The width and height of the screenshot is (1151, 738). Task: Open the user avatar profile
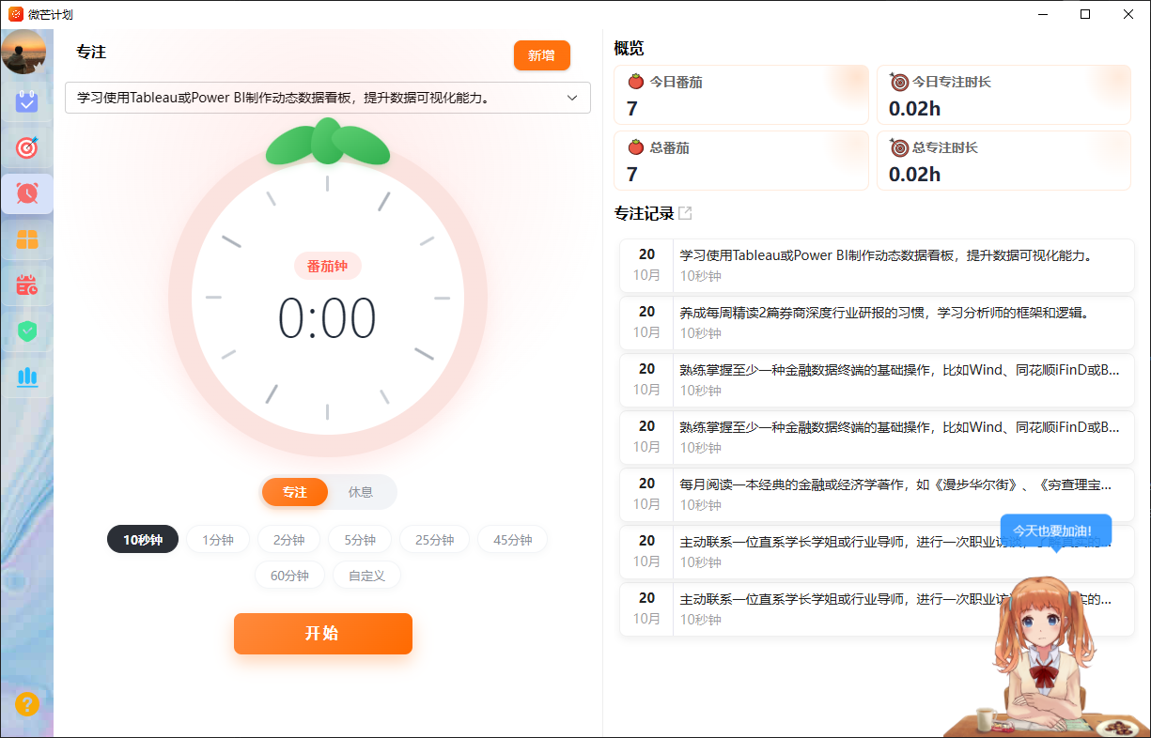tap(23, 52)
